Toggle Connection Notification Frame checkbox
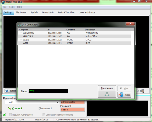The height and width of the screenshot is (122, 152). coord(44,115)
